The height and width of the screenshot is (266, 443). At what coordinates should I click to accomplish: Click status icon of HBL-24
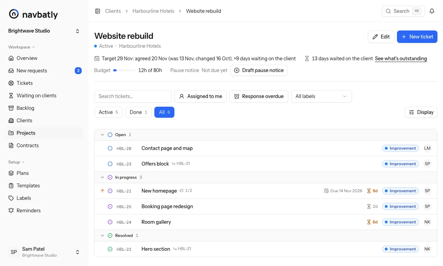click(110, 222)
